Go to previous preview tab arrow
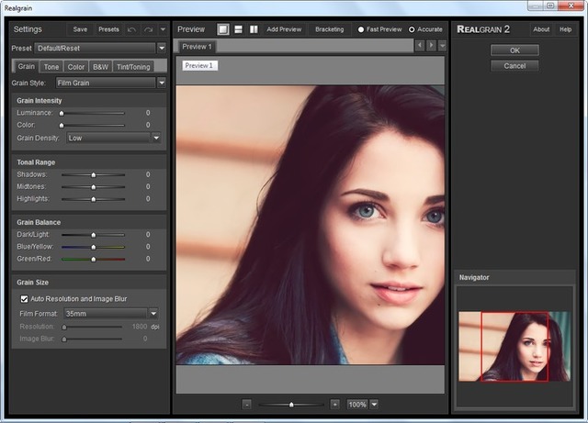This screenshot has height=423, width=588. [x=420, y=46]
